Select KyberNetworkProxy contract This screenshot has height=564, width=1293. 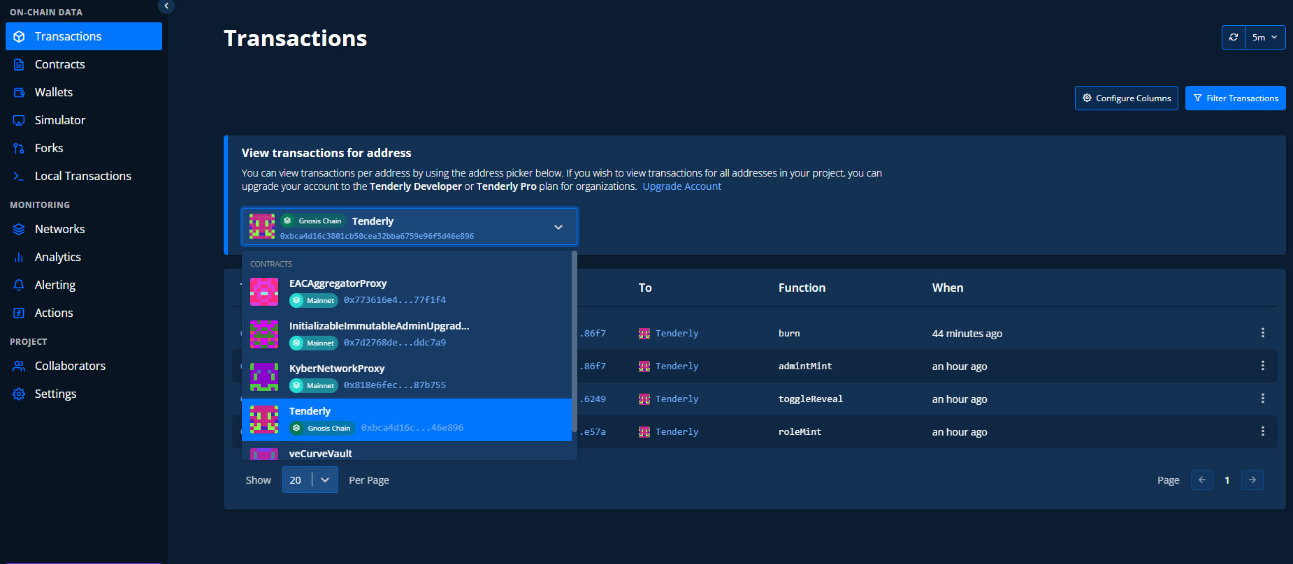click(x=407, y=377)
